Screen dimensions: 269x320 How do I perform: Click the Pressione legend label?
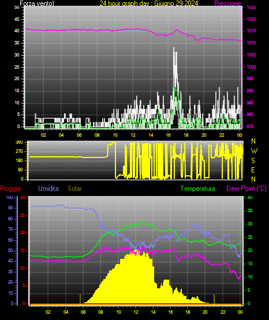[x=228, y=3]
